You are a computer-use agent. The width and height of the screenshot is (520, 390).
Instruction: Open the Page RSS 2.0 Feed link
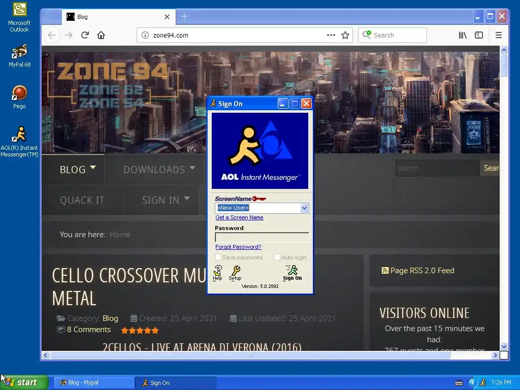[422, 271]
